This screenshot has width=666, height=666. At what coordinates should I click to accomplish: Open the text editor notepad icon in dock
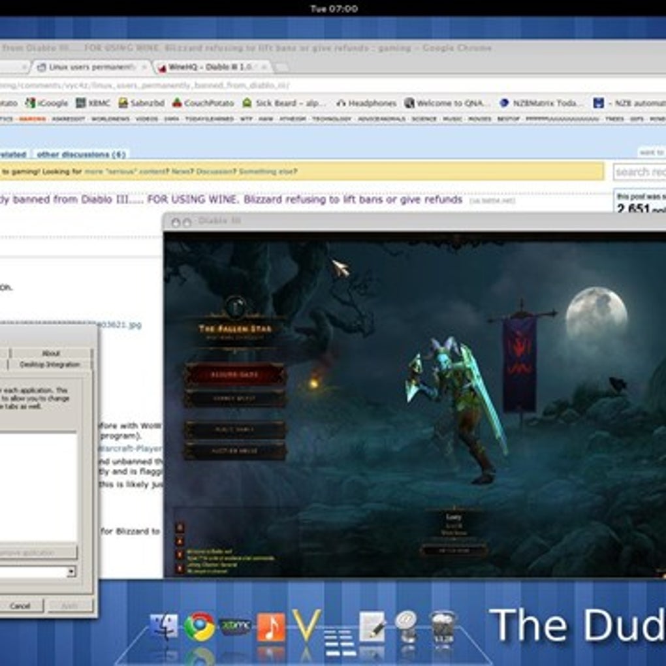click(372, 627)
